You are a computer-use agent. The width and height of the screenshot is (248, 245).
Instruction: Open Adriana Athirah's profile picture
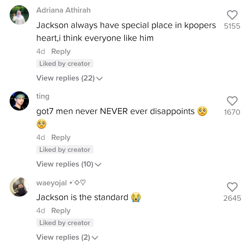pyautogui.click(x=19, y=15)
